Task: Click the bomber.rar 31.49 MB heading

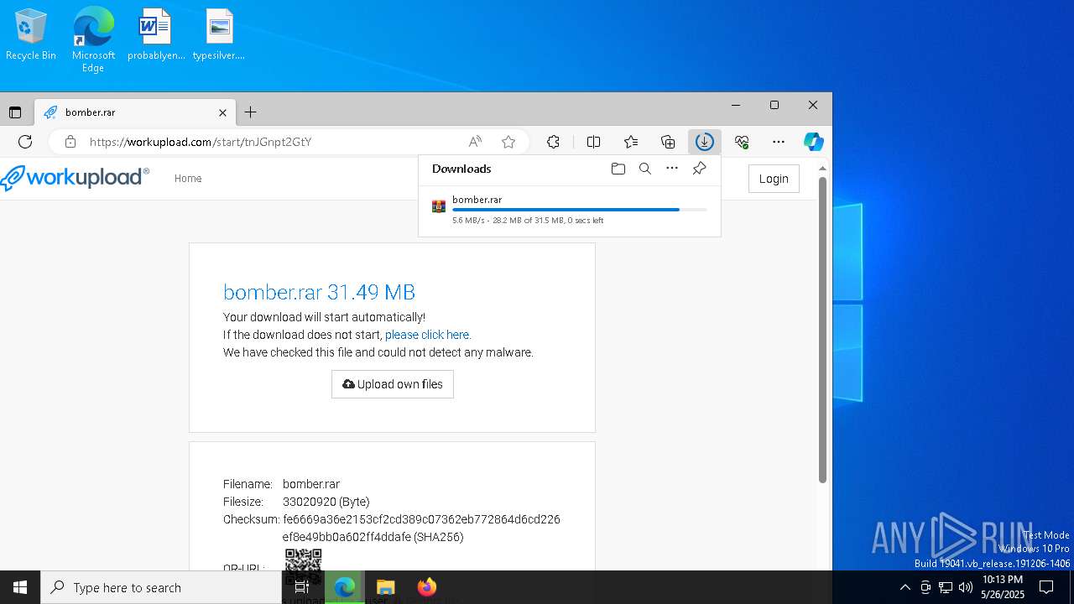Action: point(319,292)
